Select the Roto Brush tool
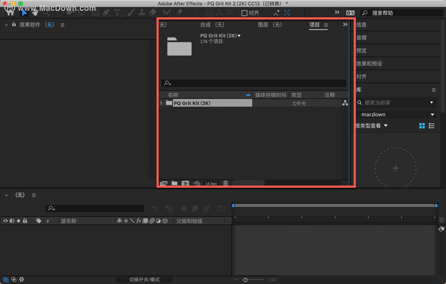 [x=166, y=13]
